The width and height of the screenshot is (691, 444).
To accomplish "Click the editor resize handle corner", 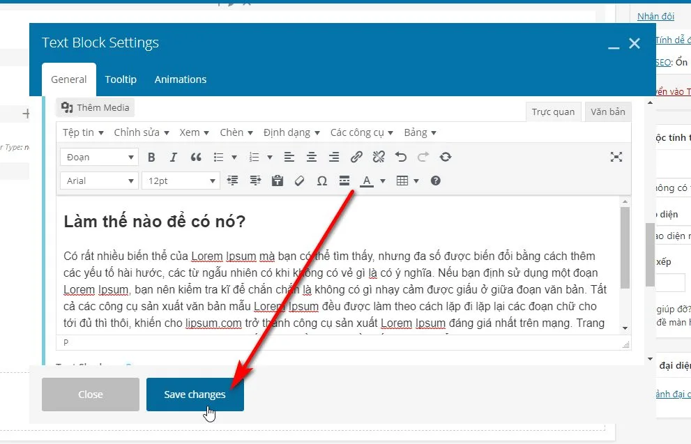I will click(x=625, y=345).
